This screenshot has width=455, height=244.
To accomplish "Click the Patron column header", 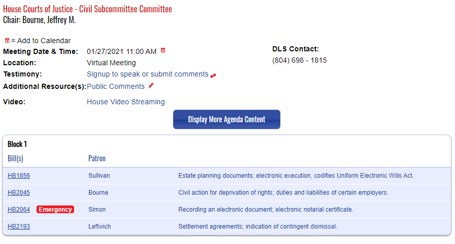I will pyautogui.click(x=97, y=159).
